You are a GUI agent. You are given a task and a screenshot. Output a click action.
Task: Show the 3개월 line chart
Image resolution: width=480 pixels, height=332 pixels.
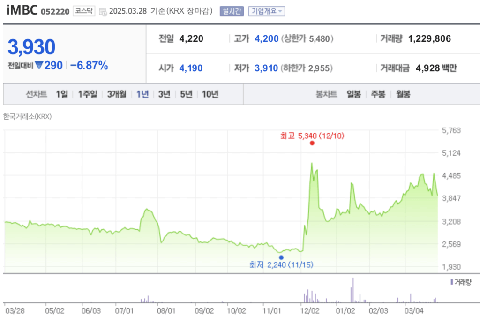point(116,94)
